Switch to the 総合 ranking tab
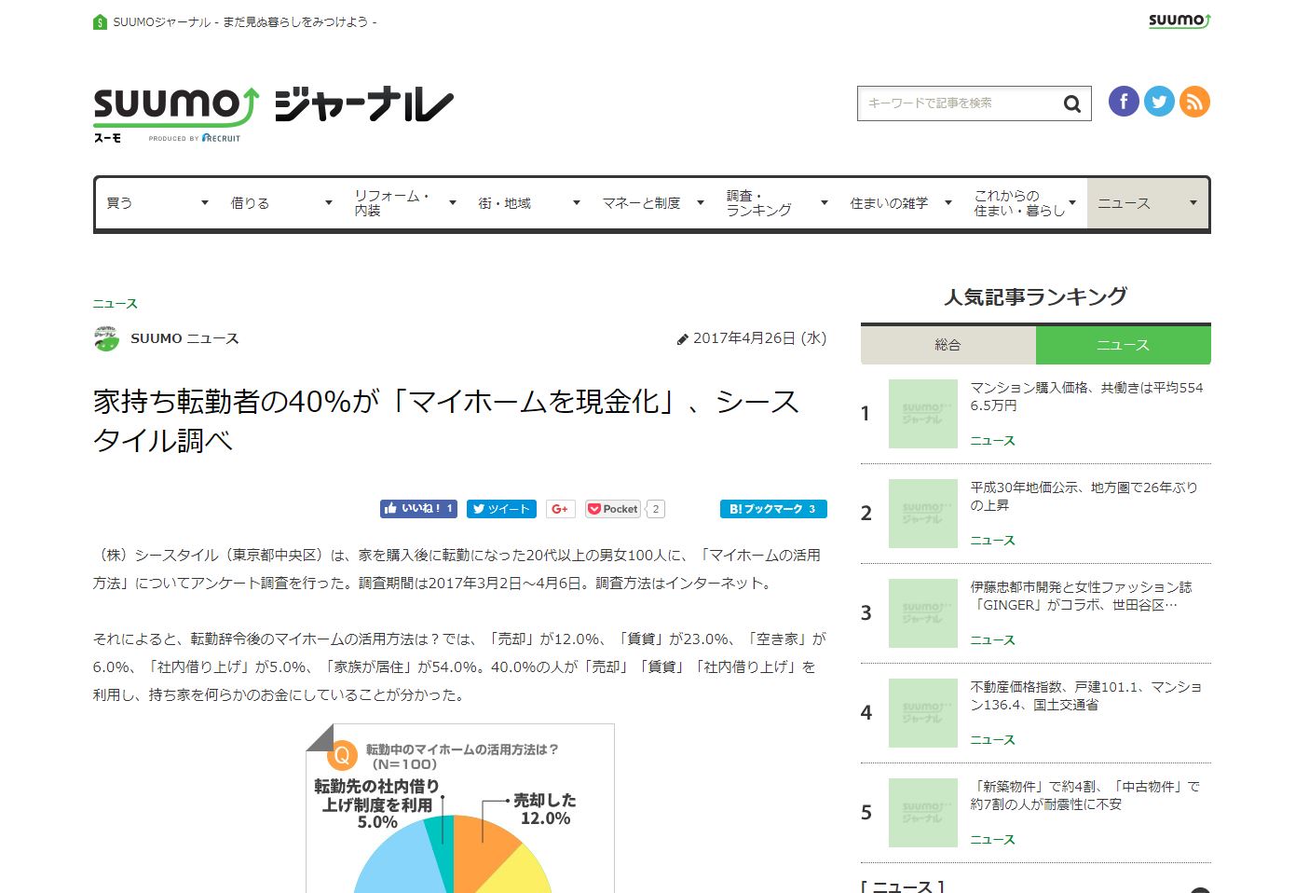The image size is (1309, 893). 948,345
